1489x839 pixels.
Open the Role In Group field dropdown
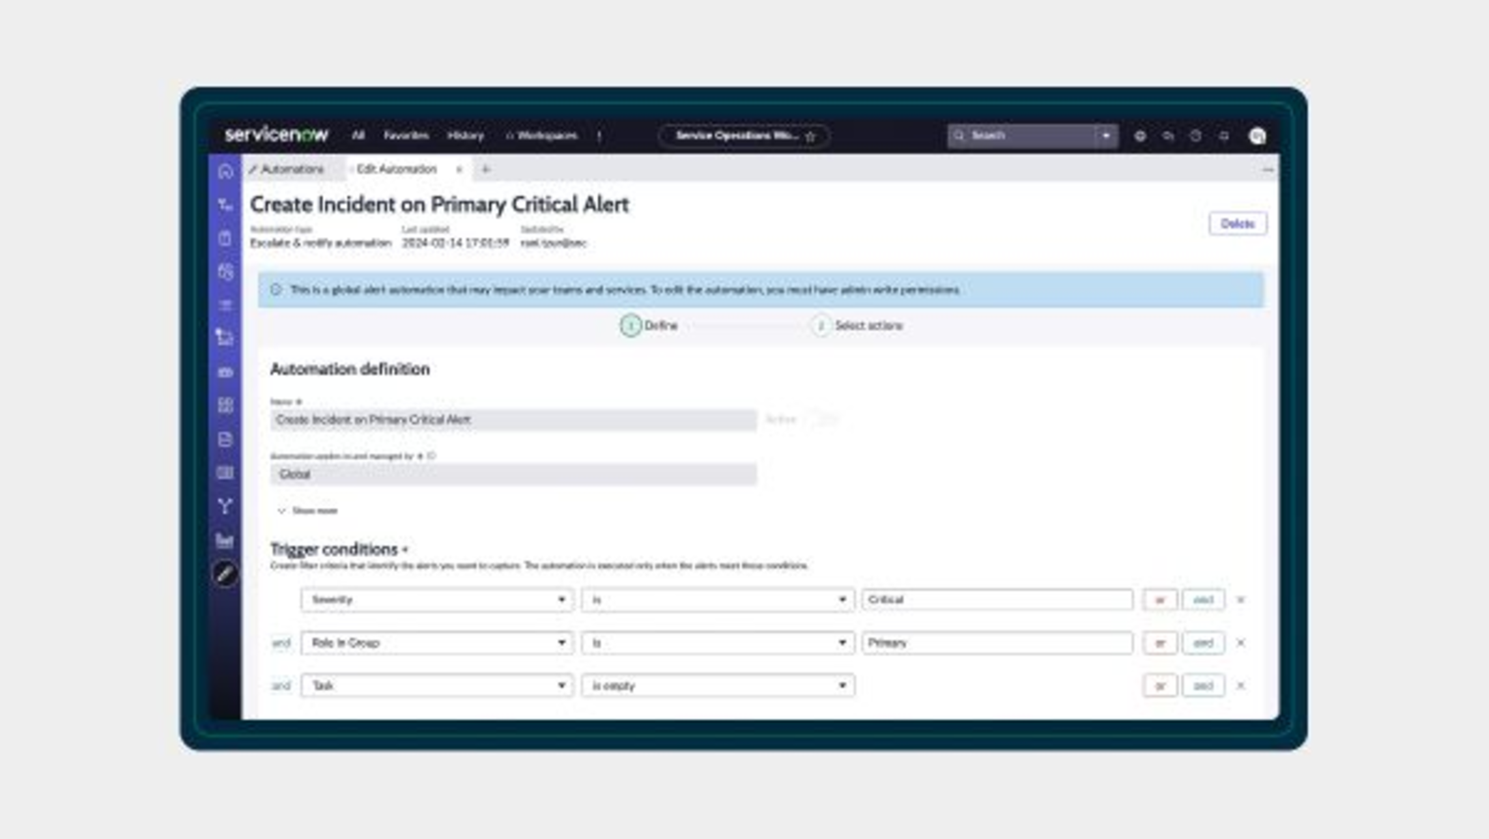[x=436, y=643]
